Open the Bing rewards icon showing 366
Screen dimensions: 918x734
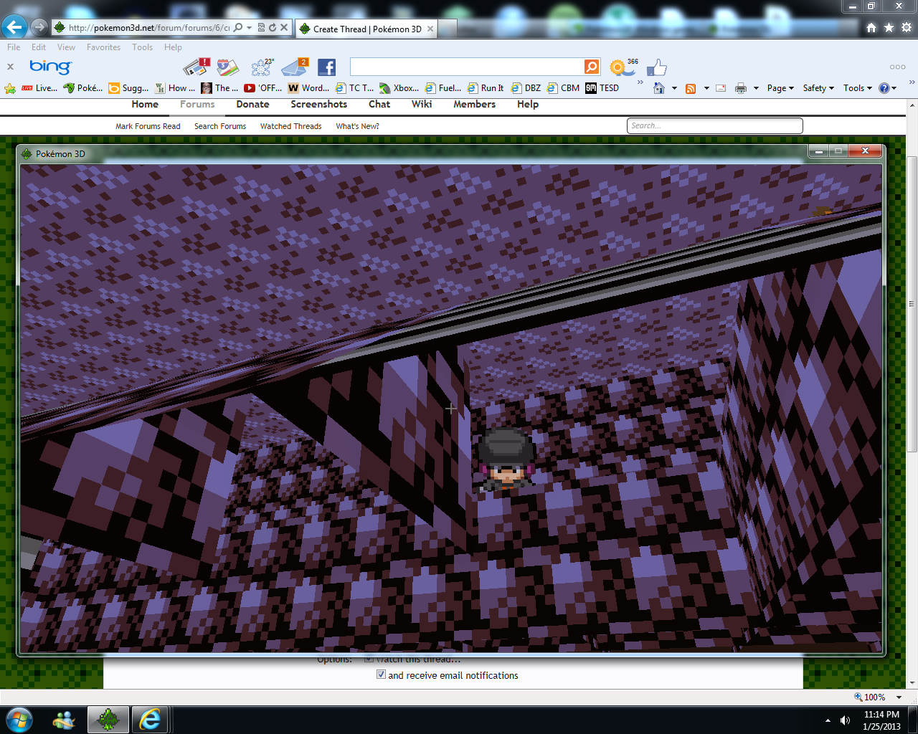[623, 67]
